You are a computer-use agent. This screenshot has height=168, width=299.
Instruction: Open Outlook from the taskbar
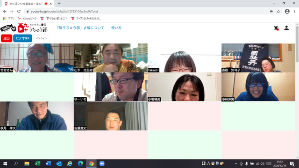click(59, 164)
